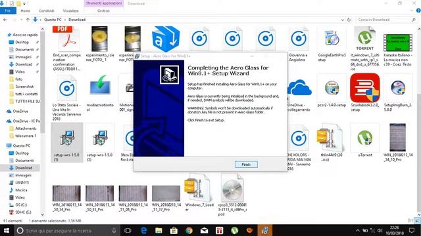Viewport: 421px width, 236px height.
Task: Open the volume control in tray
Action: point(380,230)
